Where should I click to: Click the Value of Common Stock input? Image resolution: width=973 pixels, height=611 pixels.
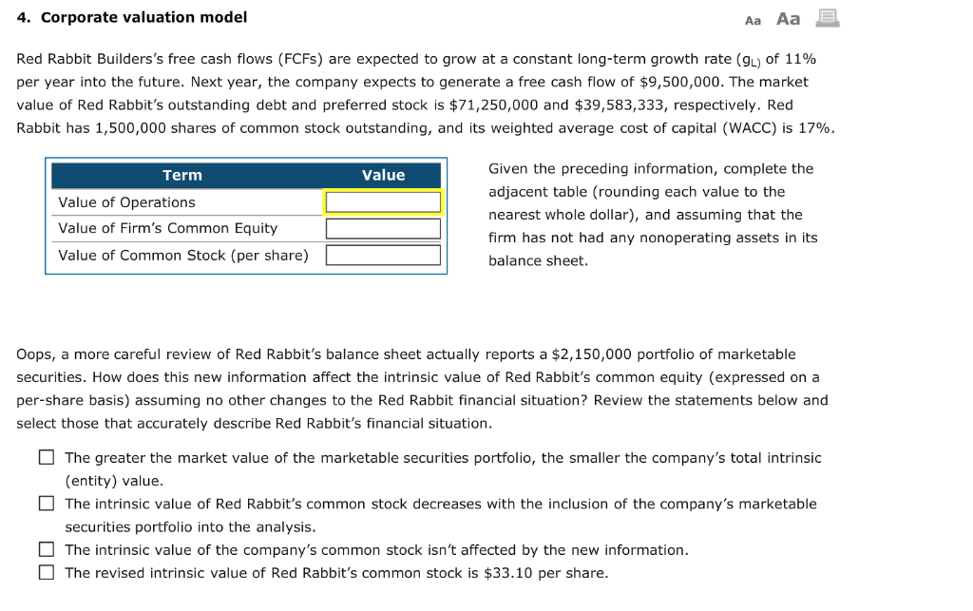tap(383, 255)
